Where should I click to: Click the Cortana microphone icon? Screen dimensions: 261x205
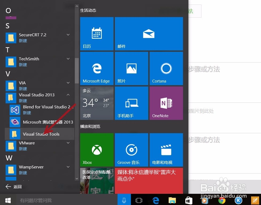pyautogui.click(x=124, y=200)
